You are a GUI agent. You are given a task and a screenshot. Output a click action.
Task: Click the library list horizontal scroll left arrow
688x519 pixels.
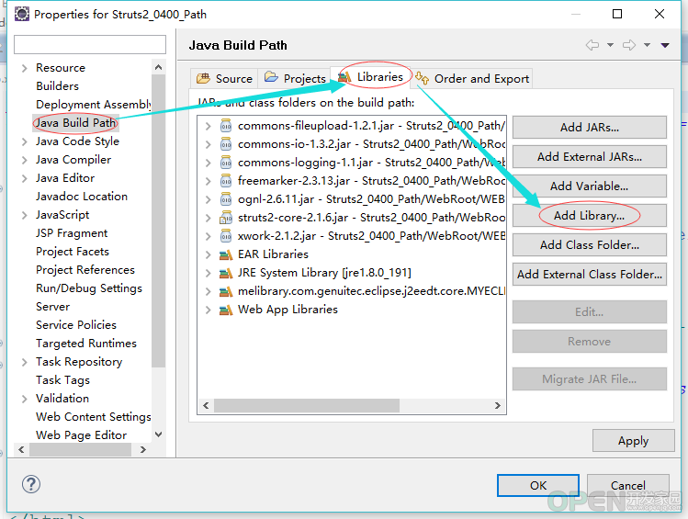pos(206,405)
